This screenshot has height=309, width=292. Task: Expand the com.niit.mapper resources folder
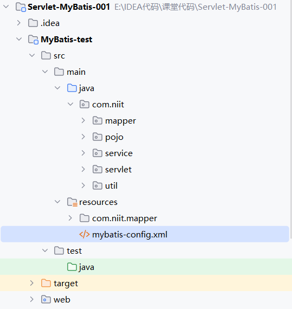[70, 218]
